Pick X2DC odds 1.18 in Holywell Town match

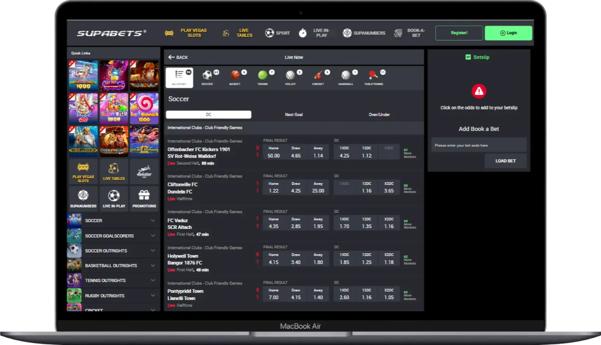coord(389,259)
